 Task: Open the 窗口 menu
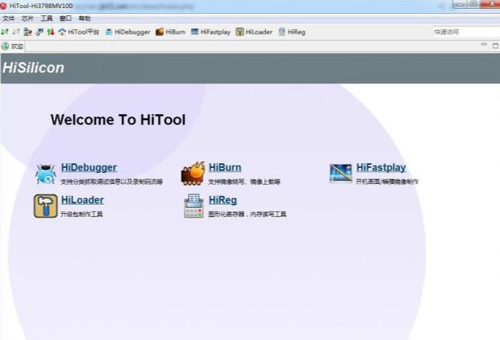[x=66, y=18]
